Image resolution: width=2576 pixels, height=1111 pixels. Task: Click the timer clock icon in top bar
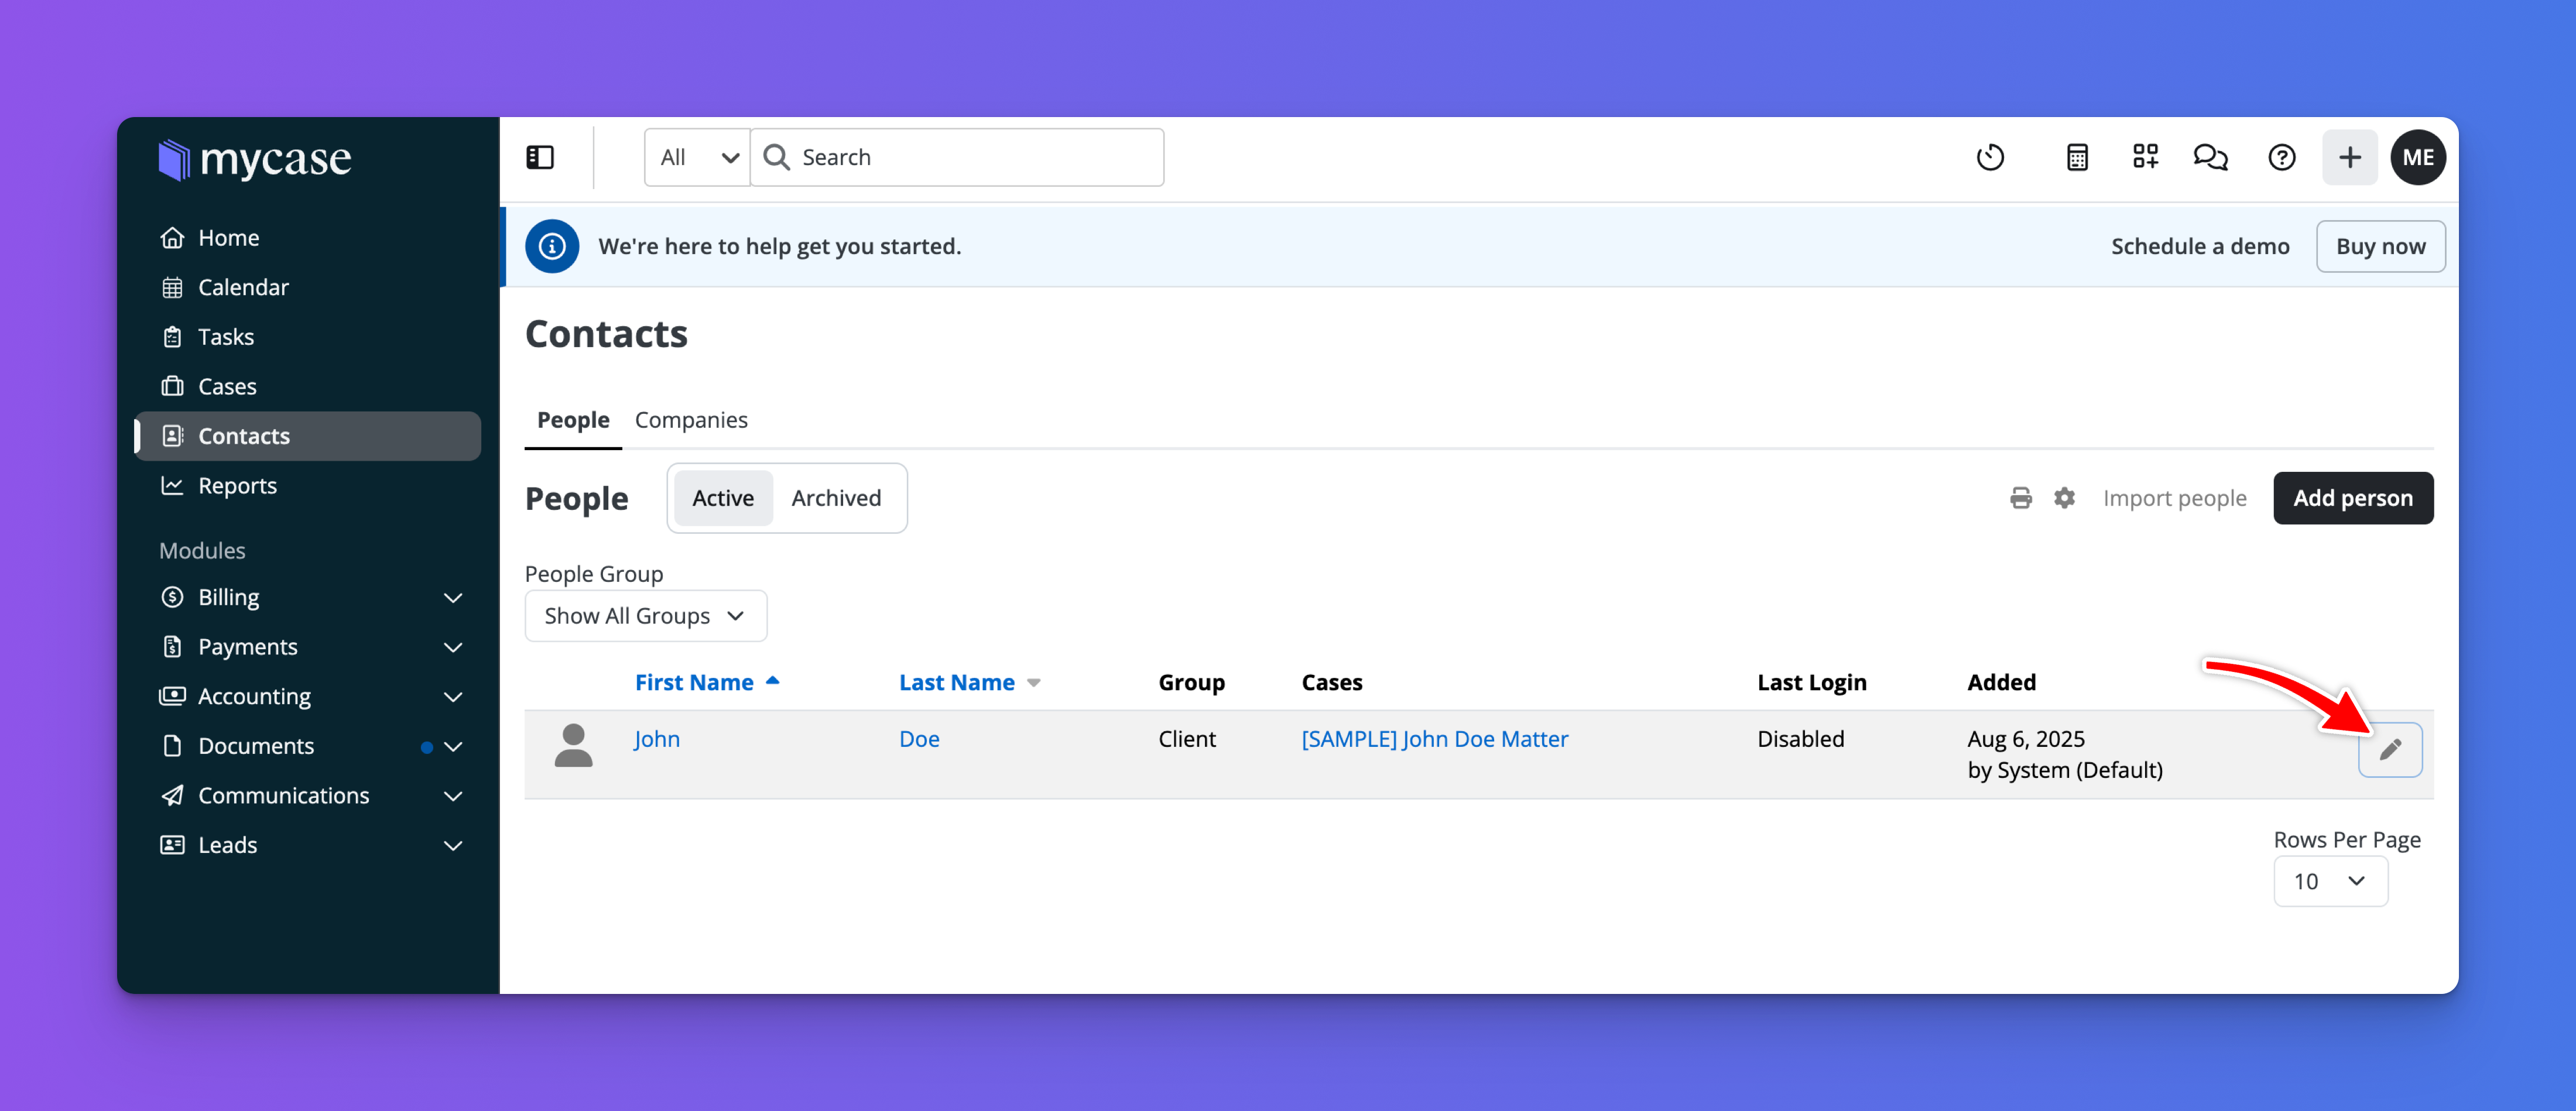[1990, 157]
